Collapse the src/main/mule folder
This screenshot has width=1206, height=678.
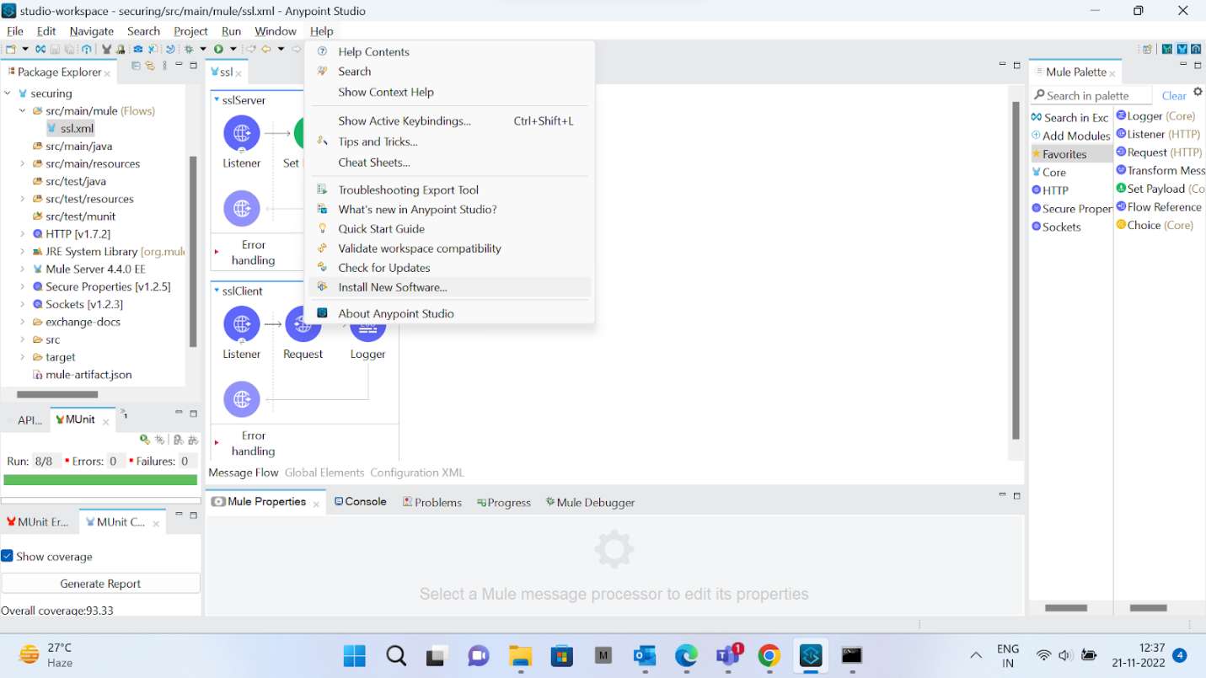point(23,111)
